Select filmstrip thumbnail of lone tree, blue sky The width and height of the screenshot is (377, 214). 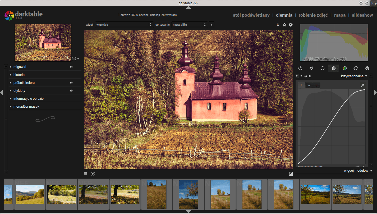[188, 194]
